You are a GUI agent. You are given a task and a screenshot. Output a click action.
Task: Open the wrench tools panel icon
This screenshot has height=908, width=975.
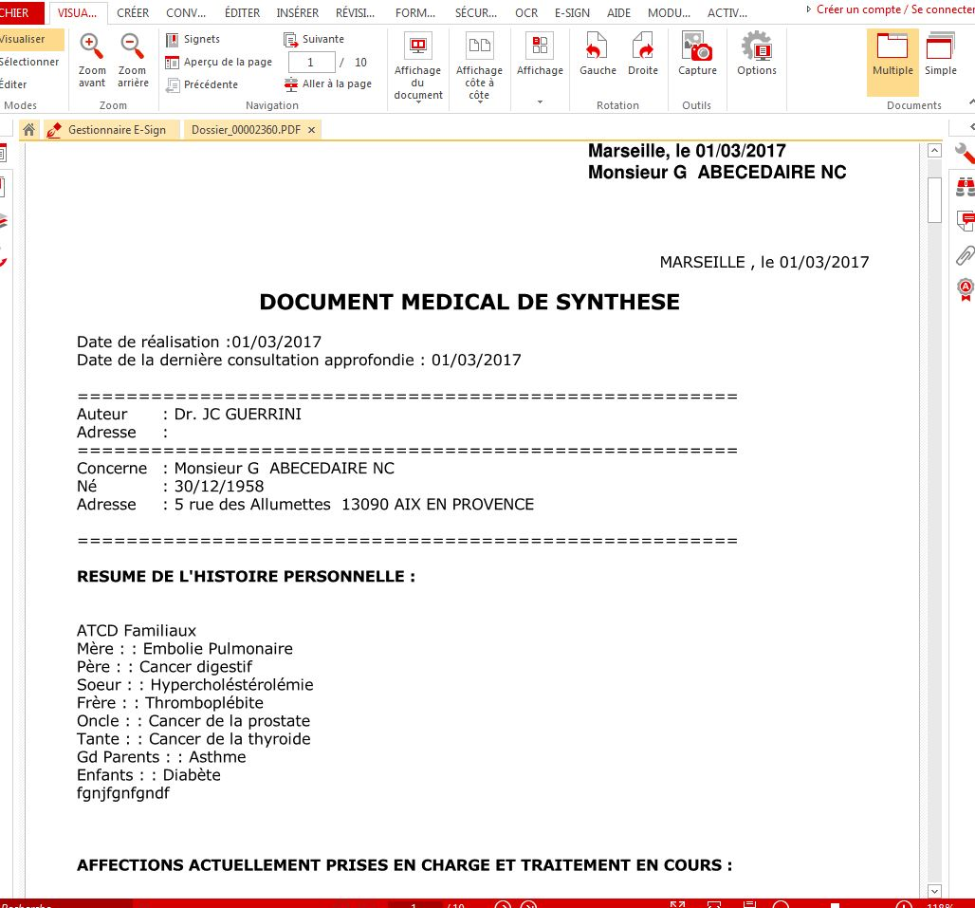click(966, 153)
